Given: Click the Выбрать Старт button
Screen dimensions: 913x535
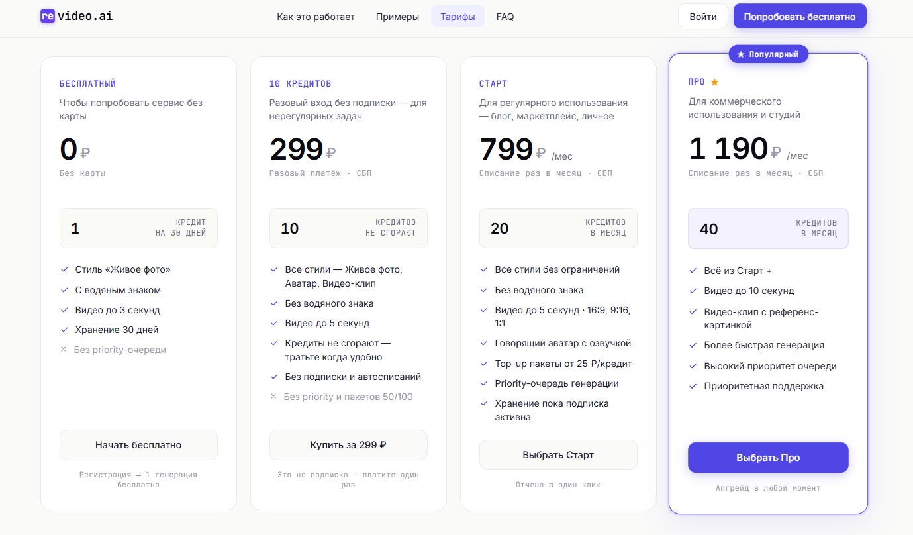Looking at the screenshot, I should (x=558, y=455).
